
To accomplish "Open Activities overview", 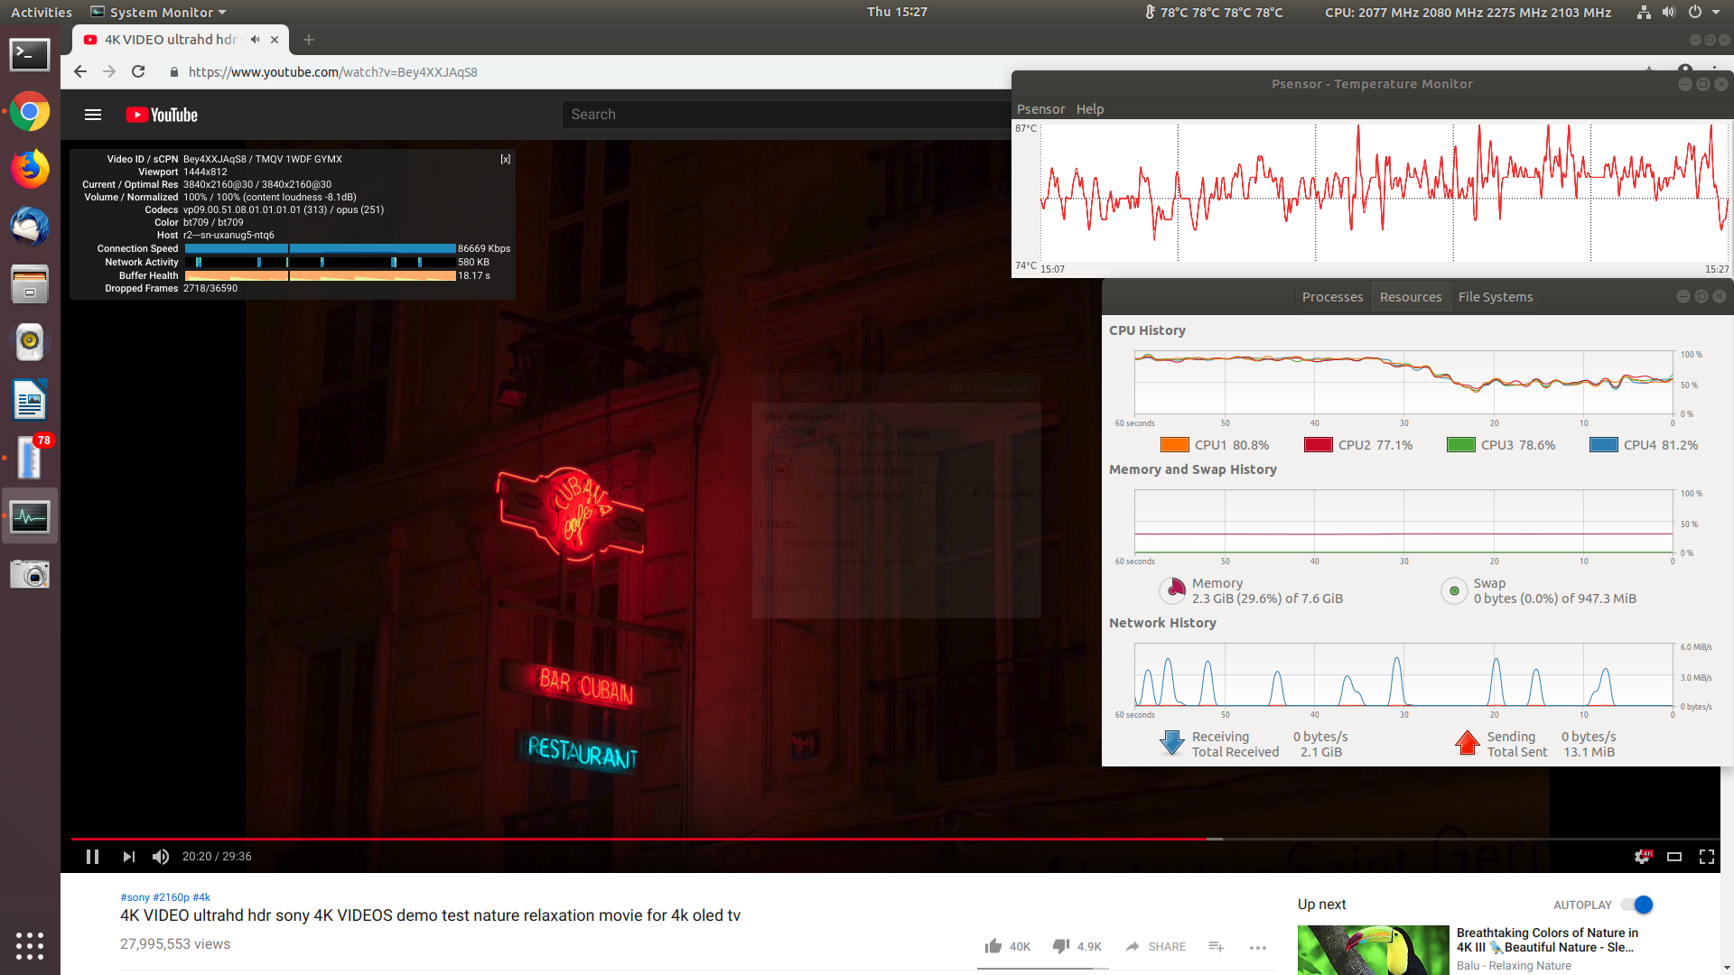I will pyautogui.click(x=41, y=12).
